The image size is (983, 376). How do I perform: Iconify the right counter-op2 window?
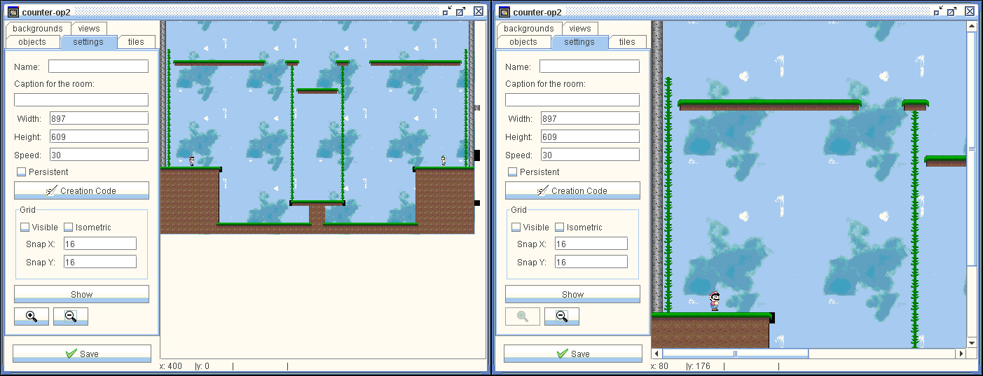(938, 11)
